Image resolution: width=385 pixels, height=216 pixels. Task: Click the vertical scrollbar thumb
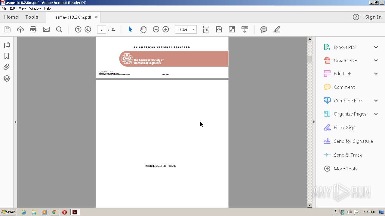tap(310, 58)
